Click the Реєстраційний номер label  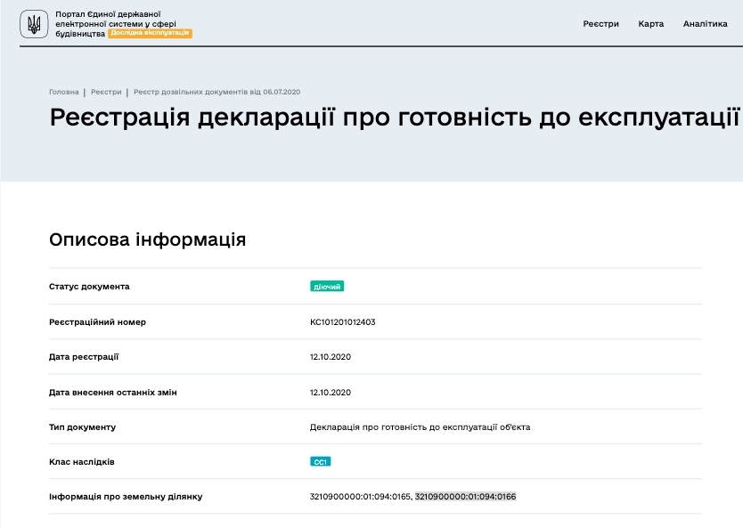(97, 322)
